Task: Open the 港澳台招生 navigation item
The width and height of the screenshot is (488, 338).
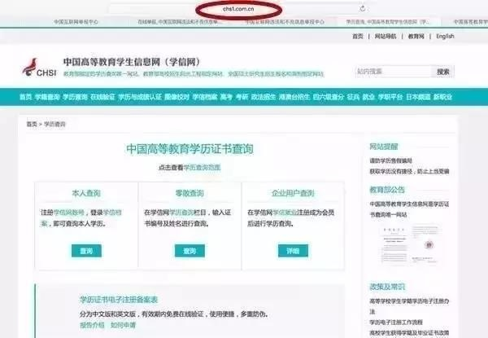Action: click(x=294, y=97)
